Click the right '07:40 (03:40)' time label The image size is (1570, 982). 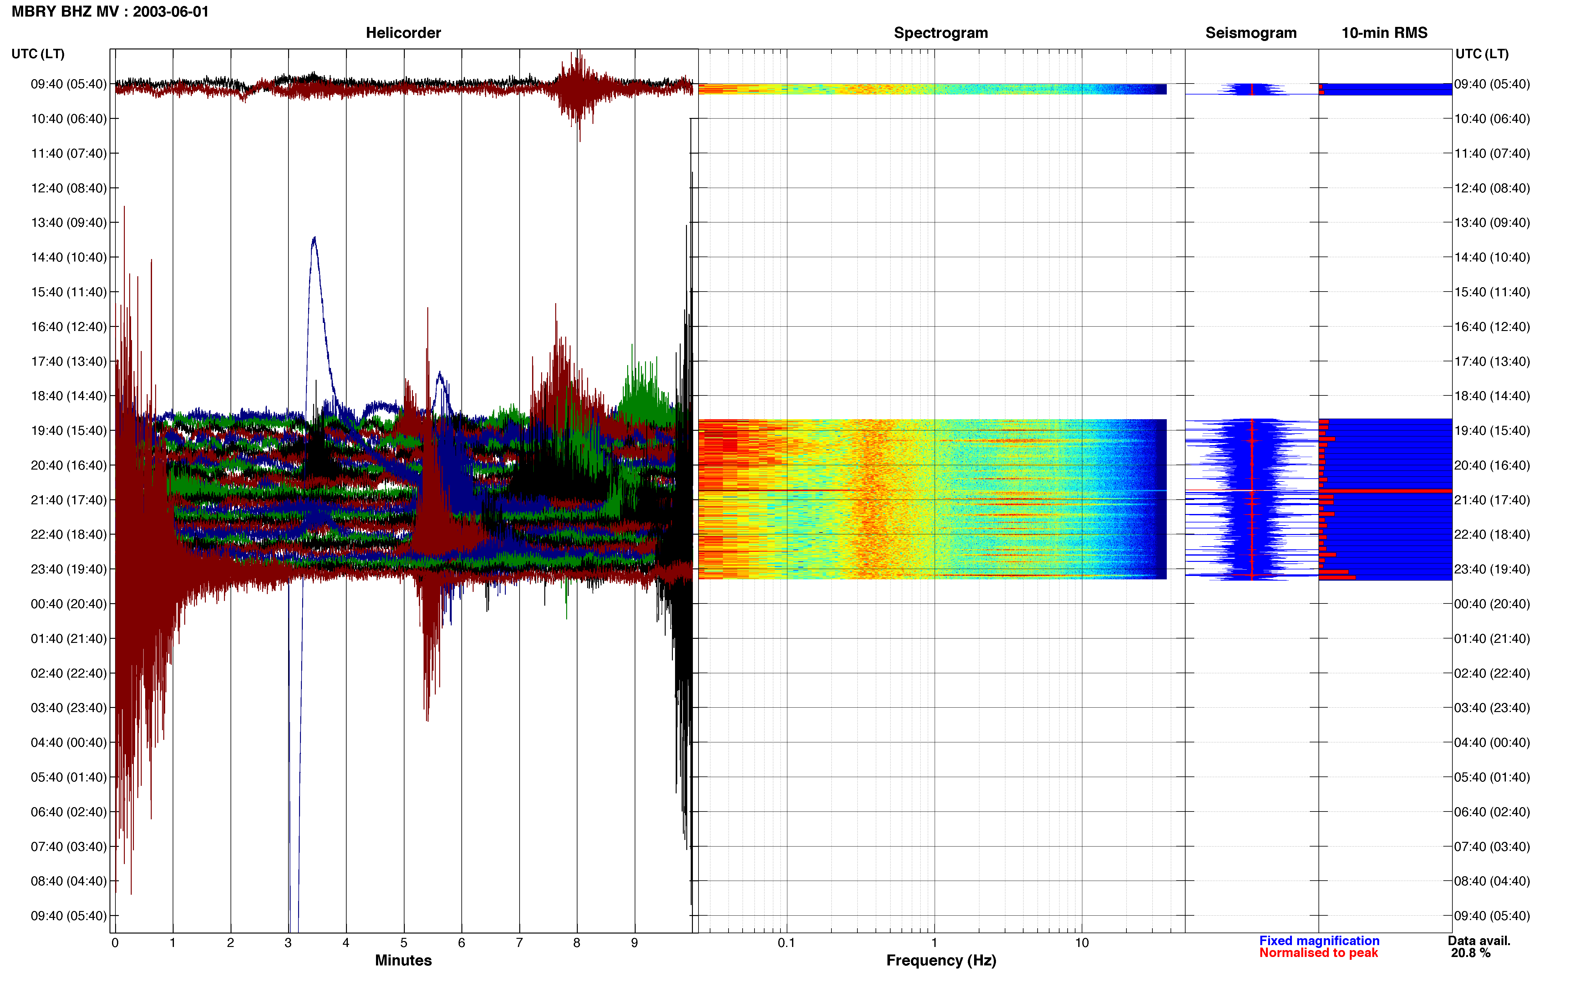(x=1492, y=846)
